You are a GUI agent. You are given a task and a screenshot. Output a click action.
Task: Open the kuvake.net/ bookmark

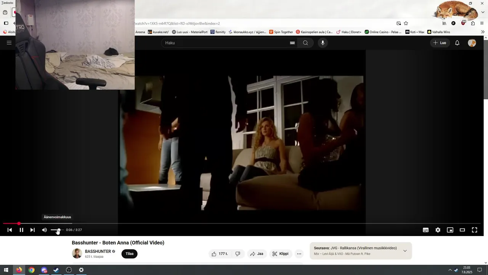click(158, 32)
